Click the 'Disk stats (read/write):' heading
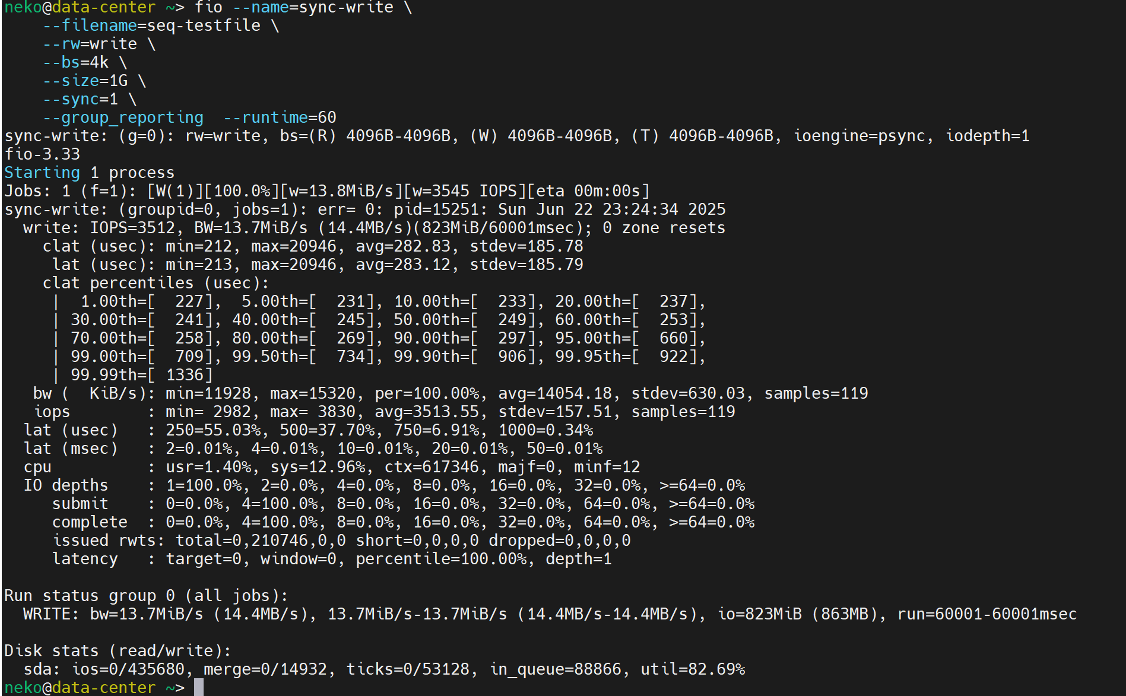Image resolution: width=1126 pixels, height=696 pixels. (x=118, y=651)
